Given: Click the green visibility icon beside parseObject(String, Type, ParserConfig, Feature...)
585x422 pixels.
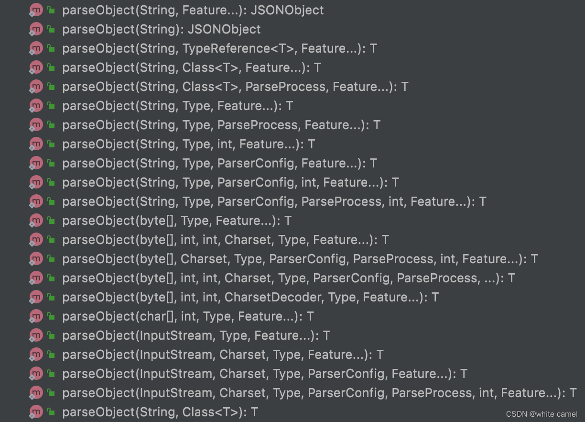Looking at the screenshot, I should click(x=50, y=163).
